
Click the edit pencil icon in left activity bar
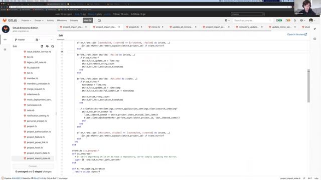[x=5, y=39]
